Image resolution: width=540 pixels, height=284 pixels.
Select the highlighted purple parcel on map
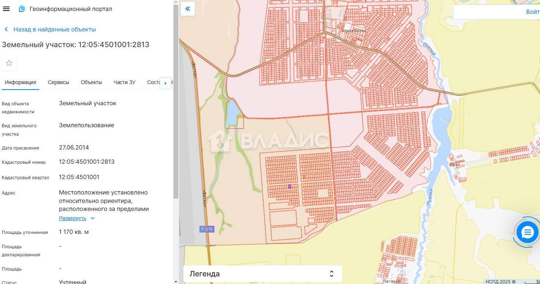290,186
